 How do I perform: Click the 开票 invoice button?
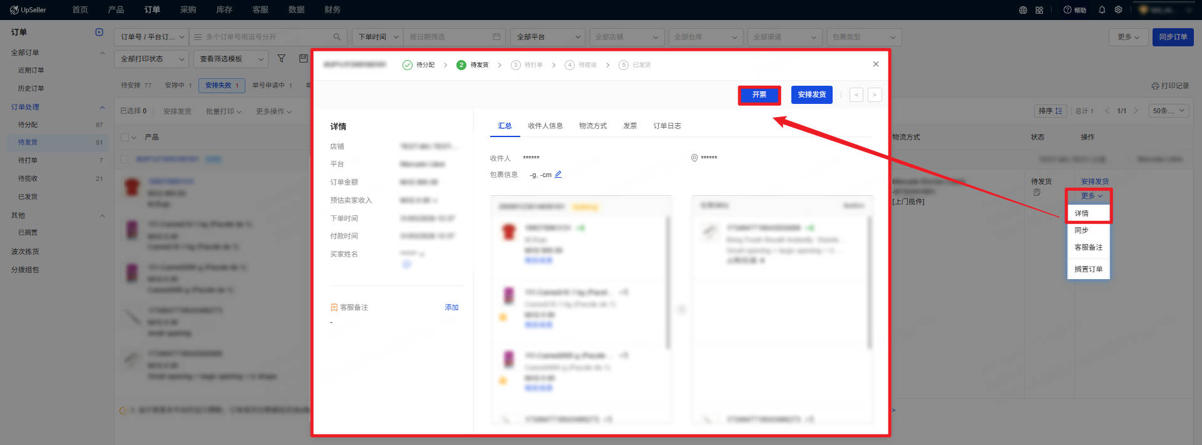(x=759, y=95)
